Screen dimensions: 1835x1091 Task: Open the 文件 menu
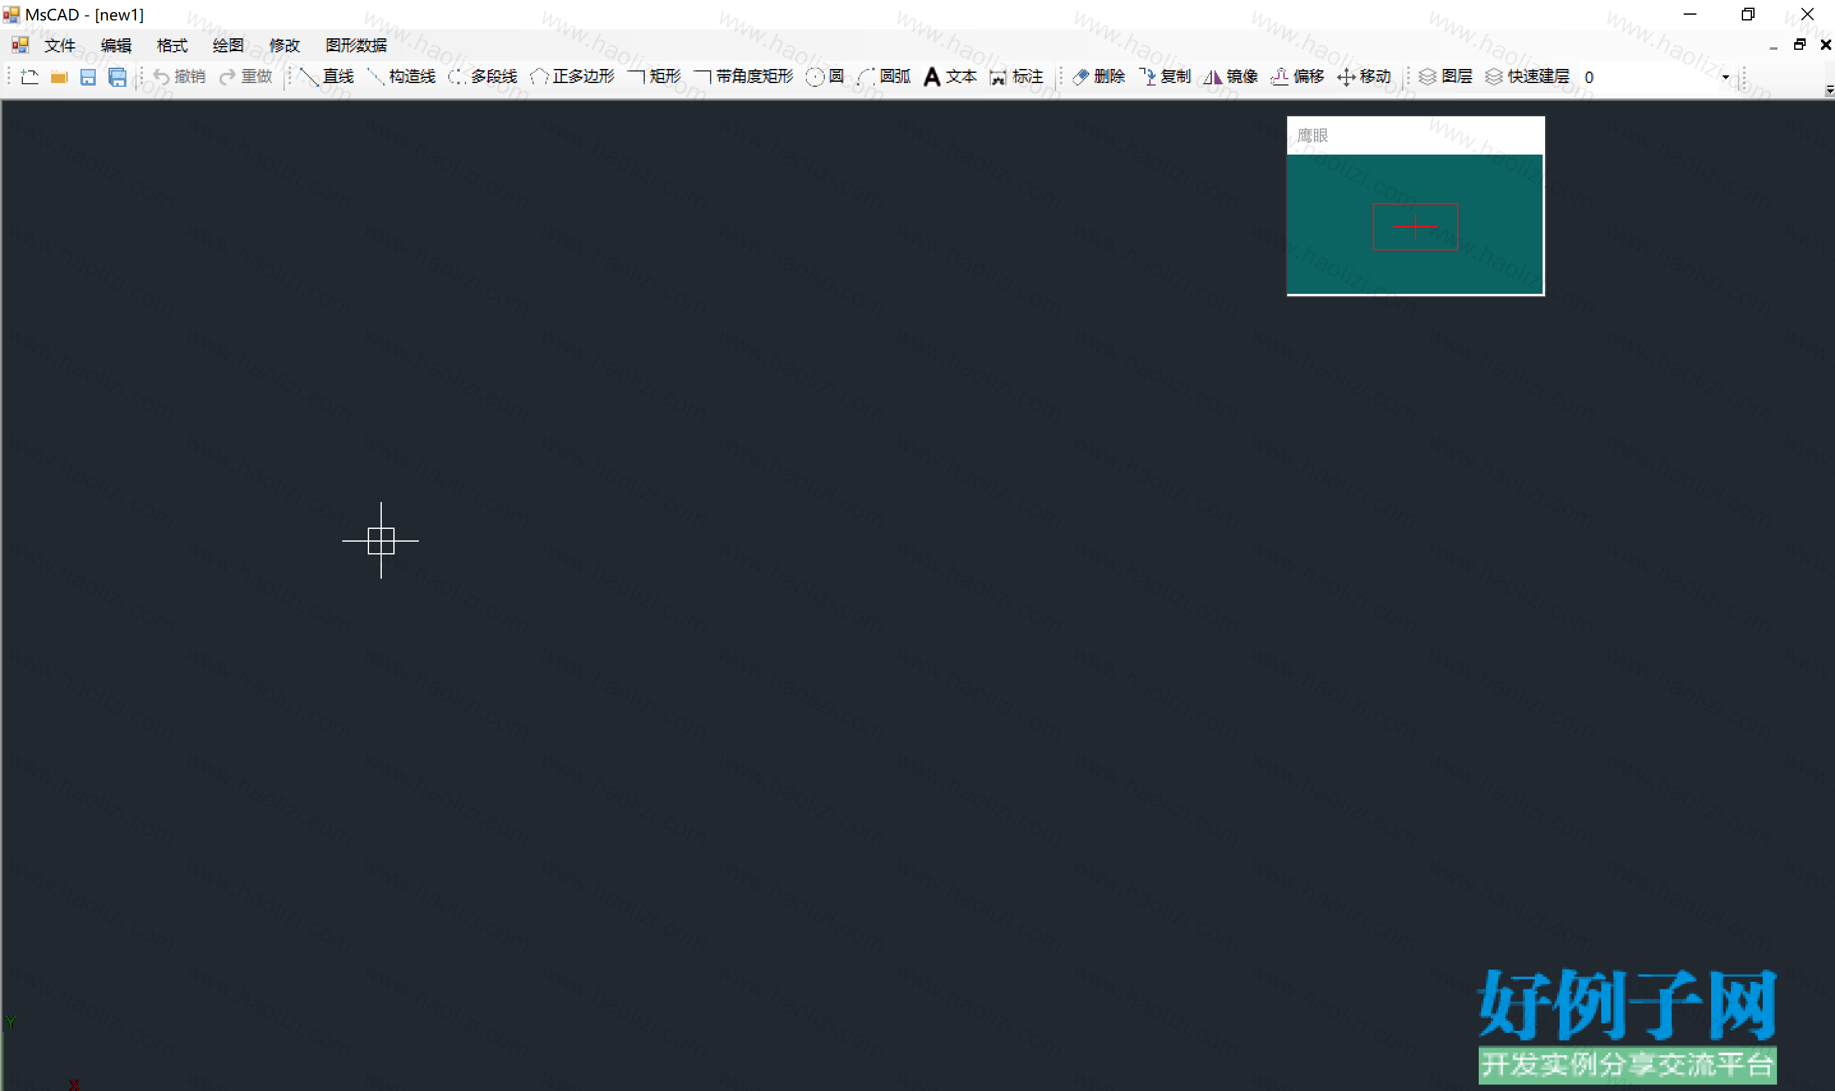point(59,45)
